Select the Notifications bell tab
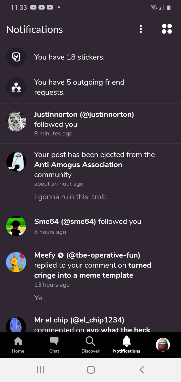Viewport: 181px width, 382px height. point(127,345)
